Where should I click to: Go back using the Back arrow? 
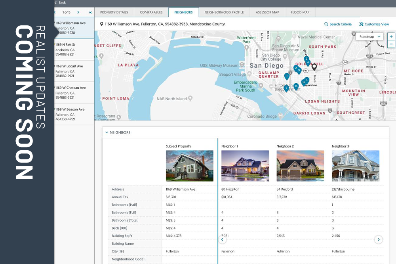(60, 2)
